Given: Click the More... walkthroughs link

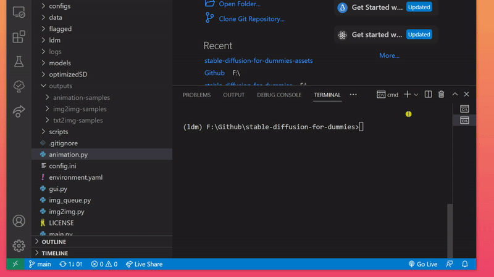Looking at the screenshot, I should point(389,55).
